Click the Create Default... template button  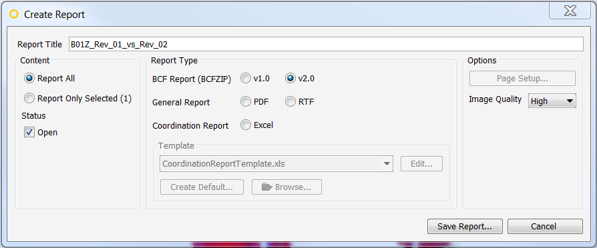click(202, 187)
